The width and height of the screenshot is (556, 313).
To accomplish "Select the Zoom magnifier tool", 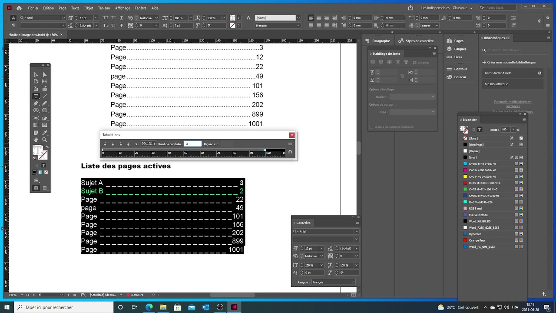I will click(44, 140).
